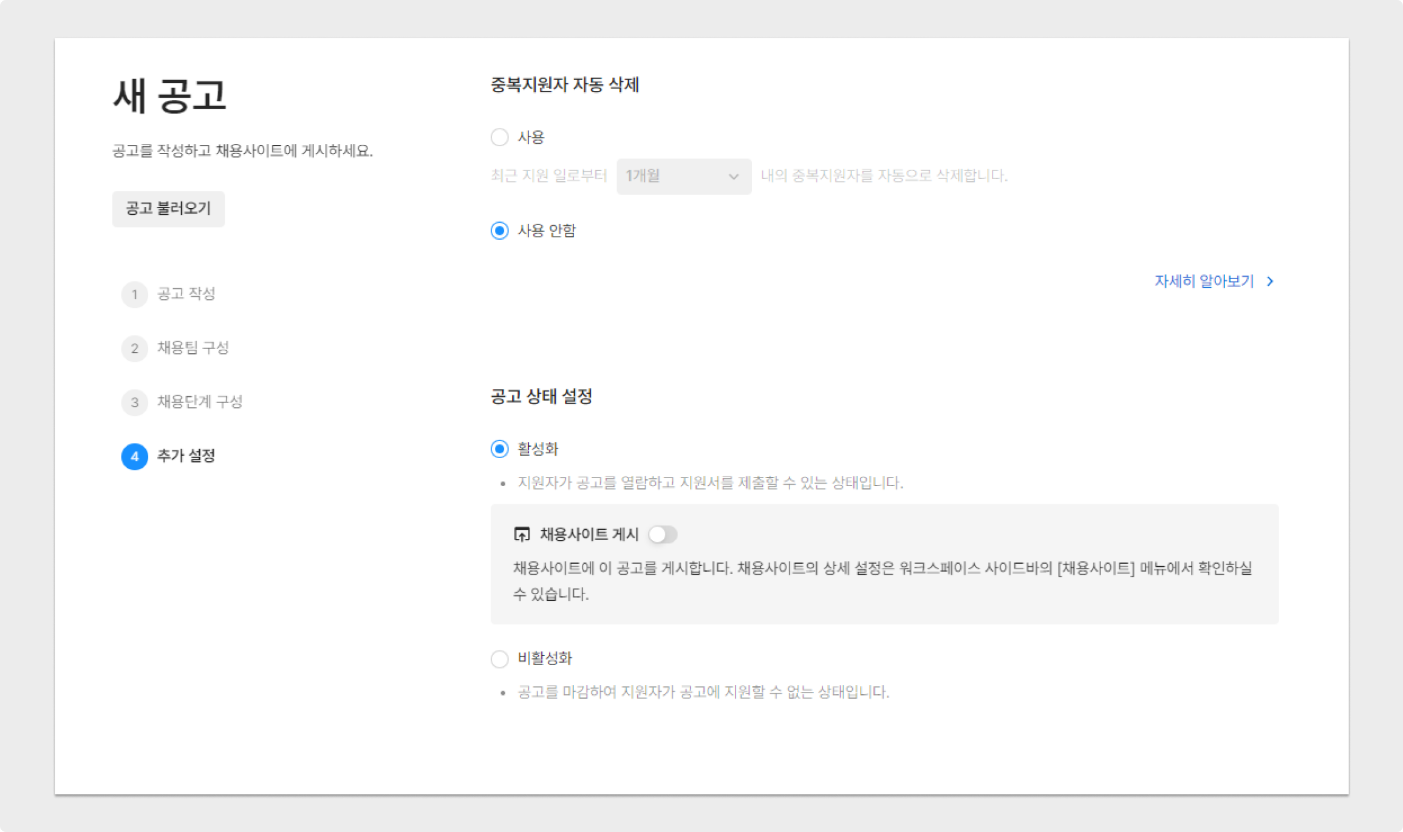Go to the 채용단계 구성 step
Viewport: 1403px width, 832px height.
[x=200, y=402]
